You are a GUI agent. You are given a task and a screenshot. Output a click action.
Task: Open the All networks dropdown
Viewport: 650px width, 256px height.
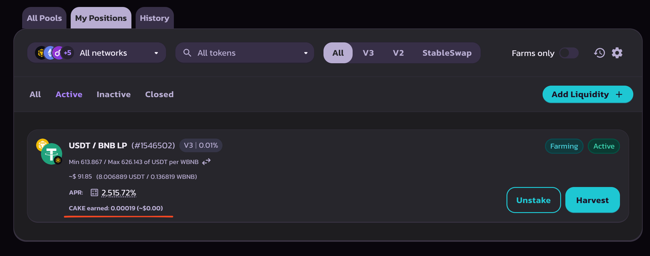coord(119,53)
